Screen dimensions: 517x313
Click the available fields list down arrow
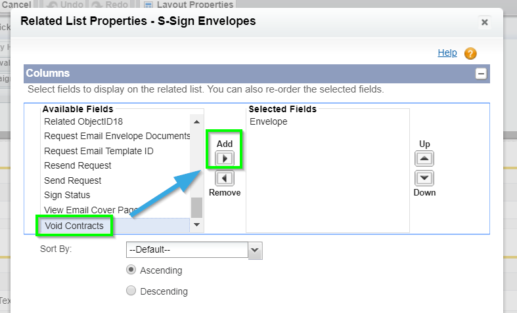point(197,224)
